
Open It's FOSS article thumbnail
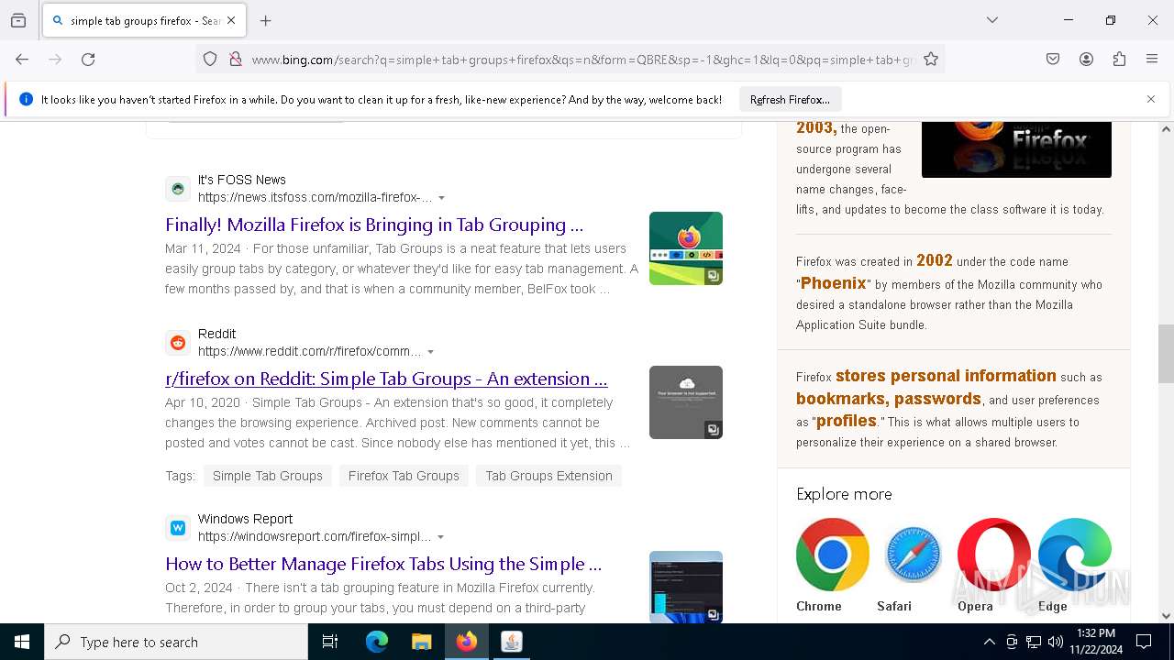686,248
